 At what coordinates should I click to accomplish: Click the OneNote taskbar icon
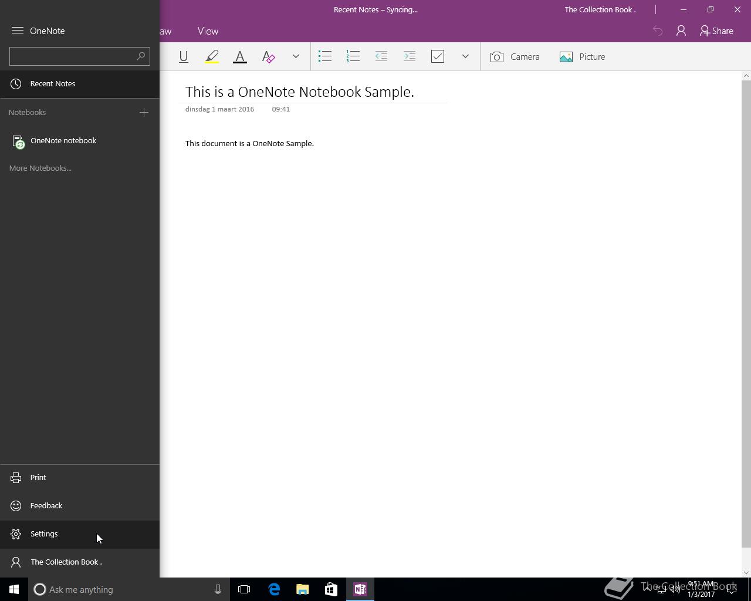tap(360, 589)
